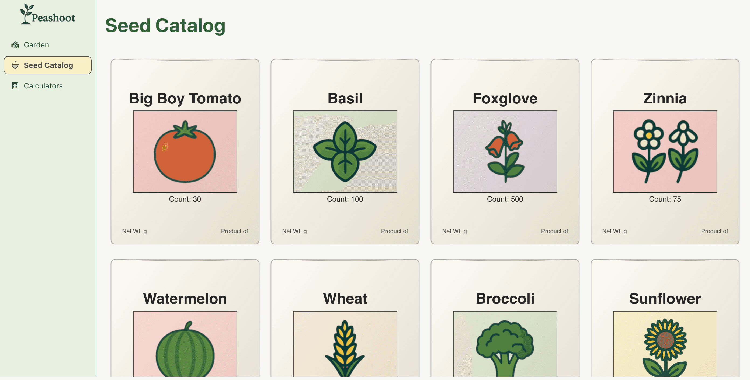Select the Seed Catalog menu item
750x380 pixels.
pyautogui.click(x=48, y=65)
